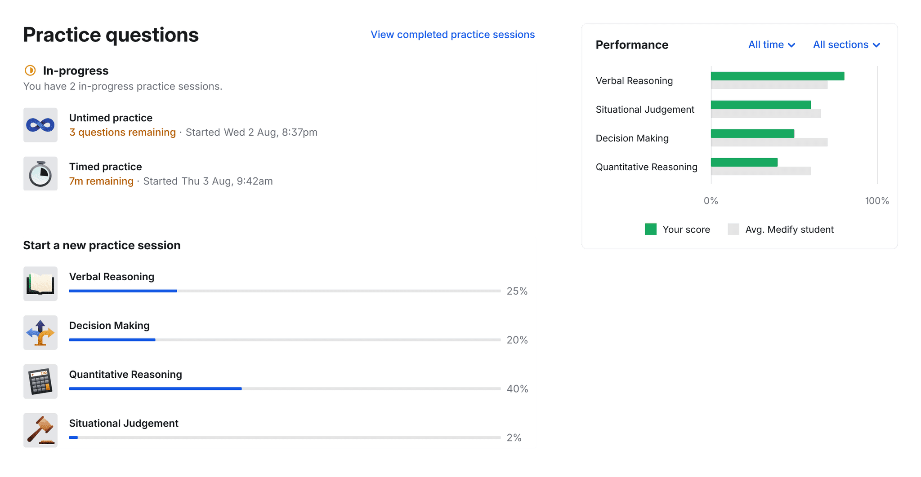Resume the Untimed practice session
This screenshot has height=477, width=921.
(x=111, y=118)
